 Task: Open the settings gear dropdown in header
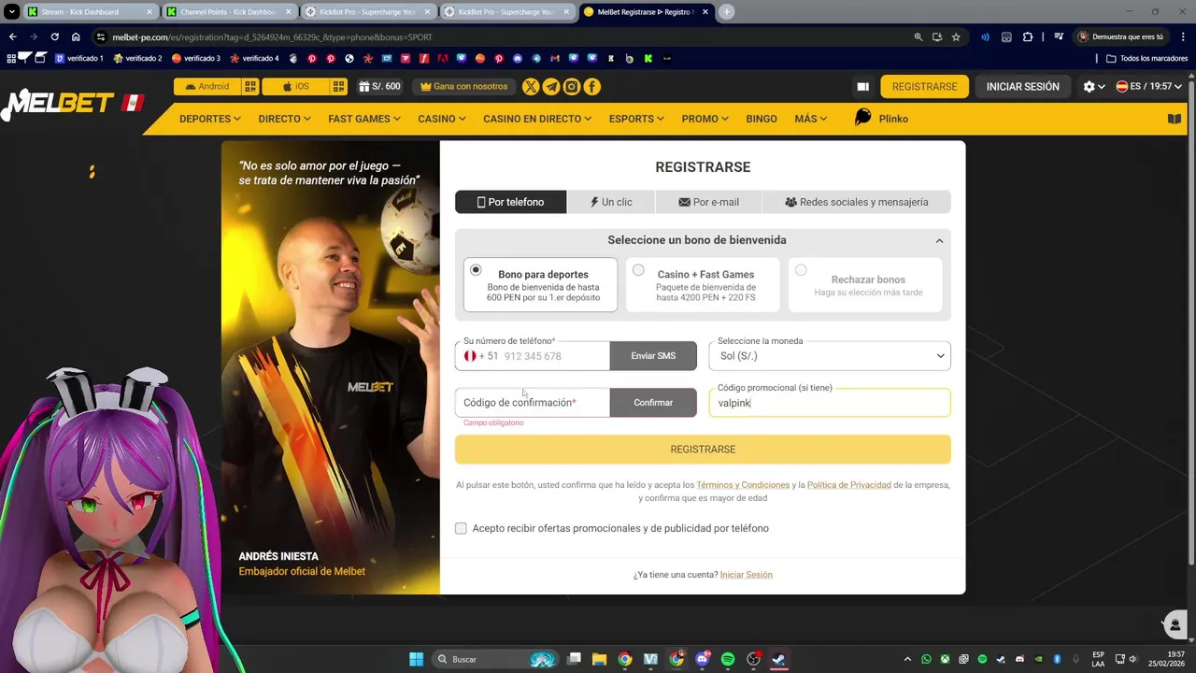(1094, 86)
